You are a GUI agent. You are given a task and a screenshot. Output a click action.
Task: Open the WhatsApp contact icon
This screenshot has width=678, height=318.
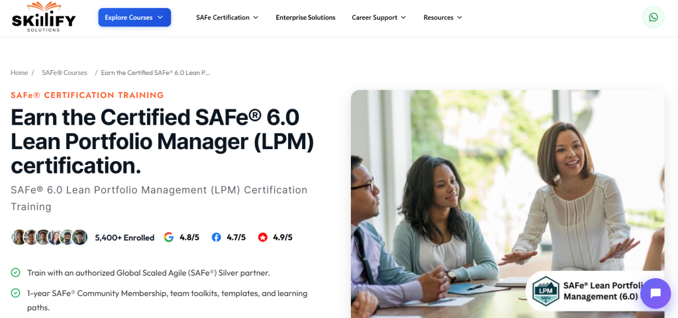click(653, 17)
